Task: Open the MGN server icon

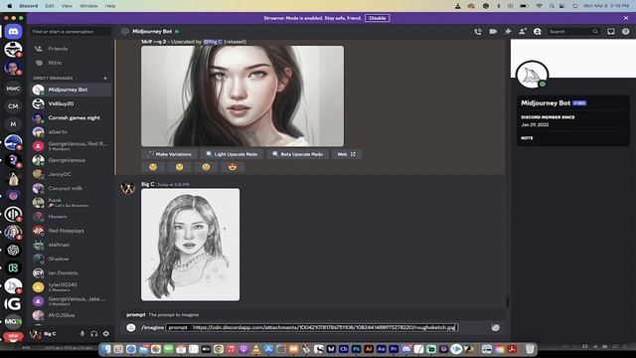Action: [13, 321]
